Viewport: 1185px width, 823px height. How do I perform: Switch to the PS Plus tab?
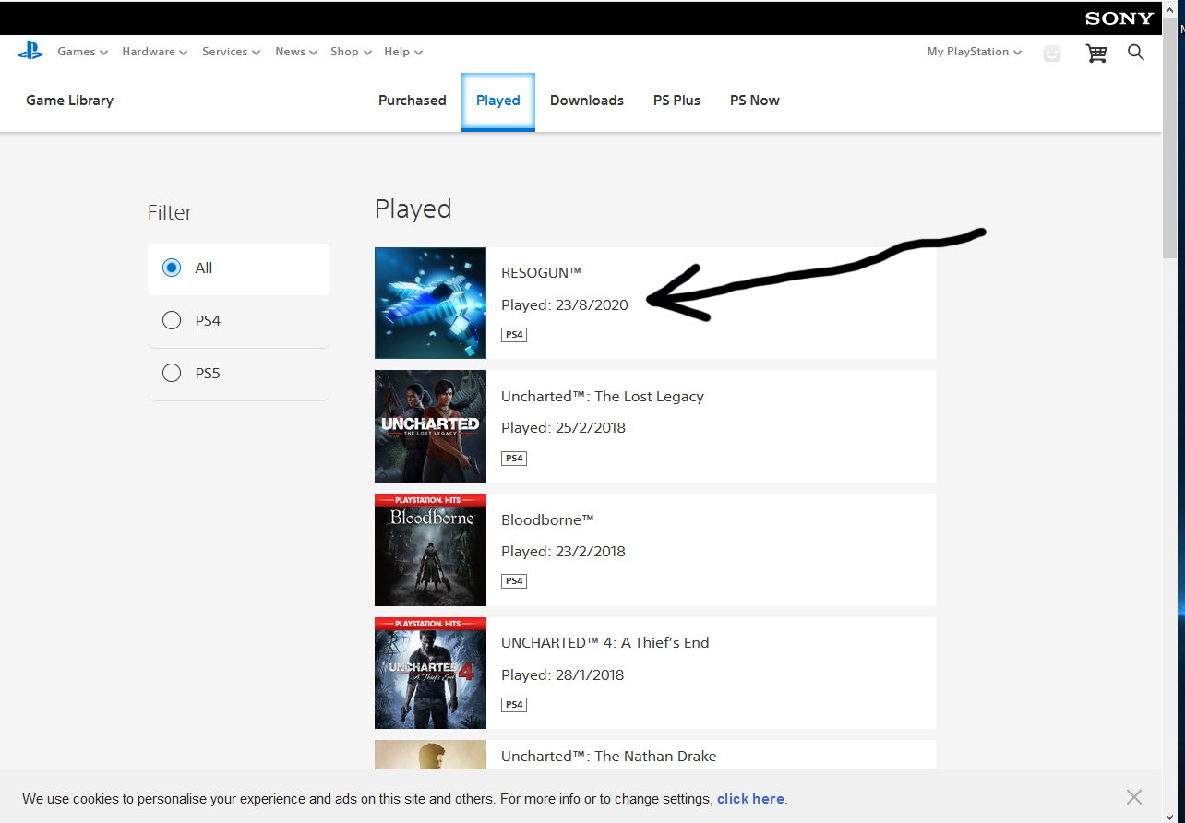pos(676,101)
